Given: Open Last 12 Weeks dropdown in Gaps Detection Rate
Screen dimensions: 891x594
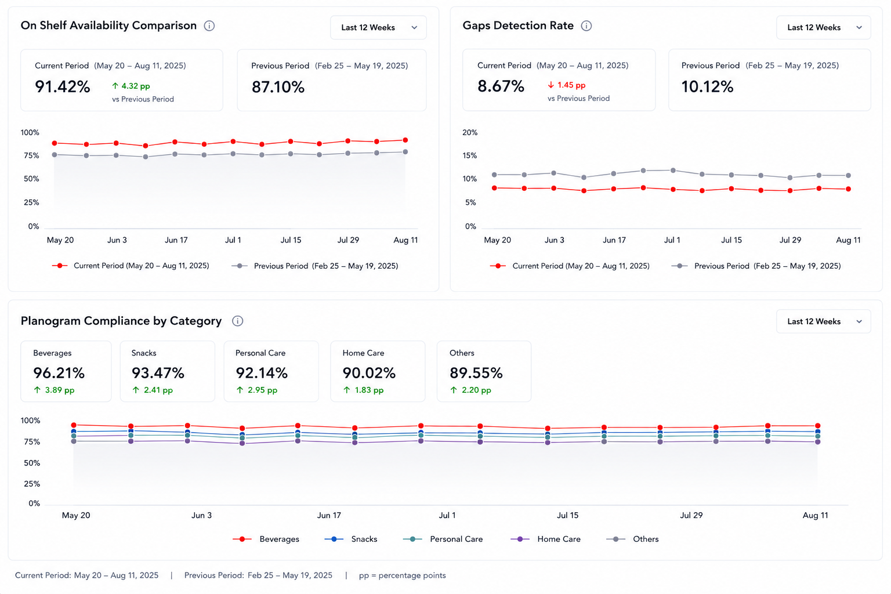Looking at the screenshot, I should click(823, 27).
